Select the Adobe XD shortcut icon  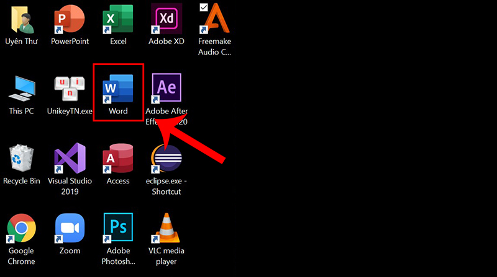(166, 19)
